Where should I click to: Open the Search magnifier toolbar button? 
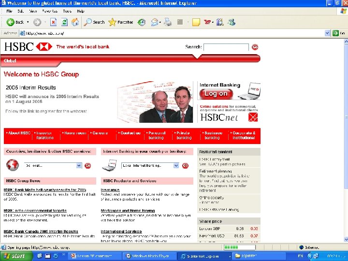pyautogui.click(x=94, y=22)
